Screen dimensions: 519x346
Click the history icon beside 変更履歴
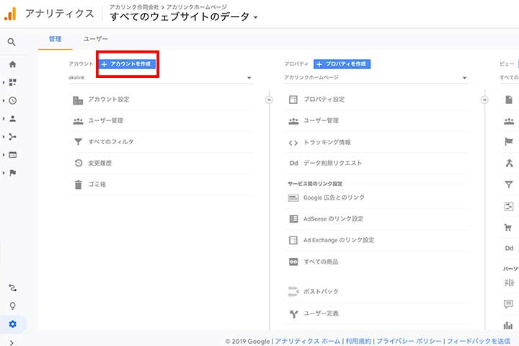pyautogui.click(x=79, y=163)
